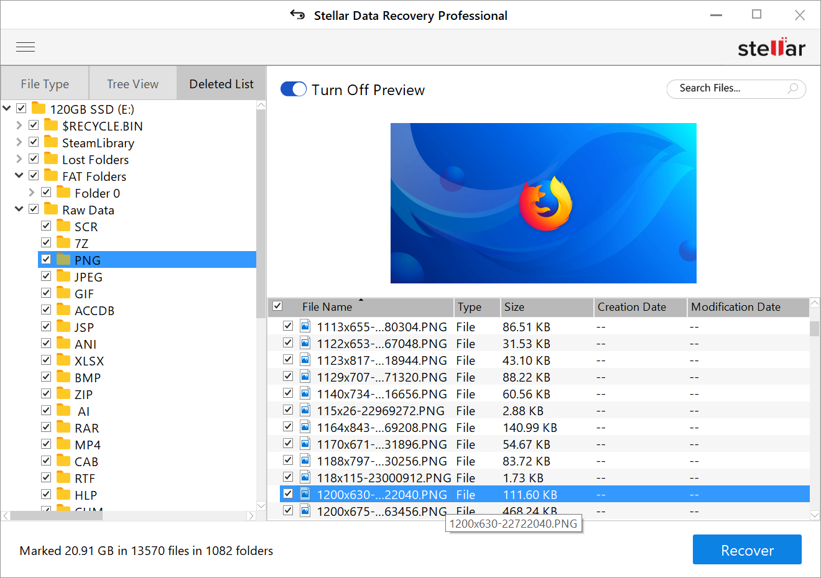Click the Recover button
The image size is (821, 578).
click(747, 550)
